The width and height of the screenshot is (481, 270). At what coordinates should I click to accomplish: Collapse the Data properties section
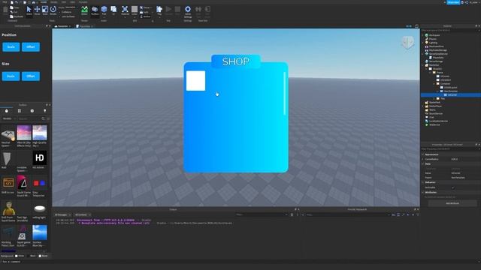422,163
